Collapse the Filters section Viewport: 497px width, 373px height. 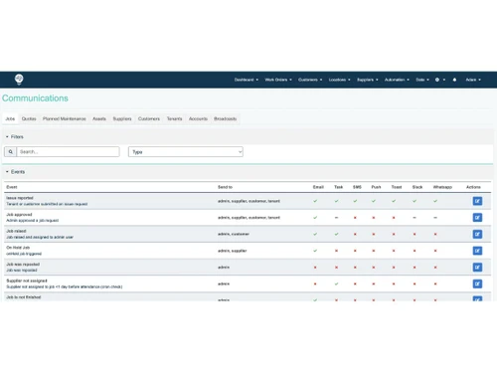click(x=15, y=136)
